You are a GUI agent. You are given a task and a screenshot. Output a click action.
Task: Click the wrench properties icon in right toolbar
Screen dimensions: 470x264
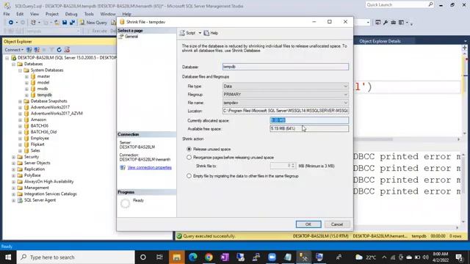click(386, 23)
